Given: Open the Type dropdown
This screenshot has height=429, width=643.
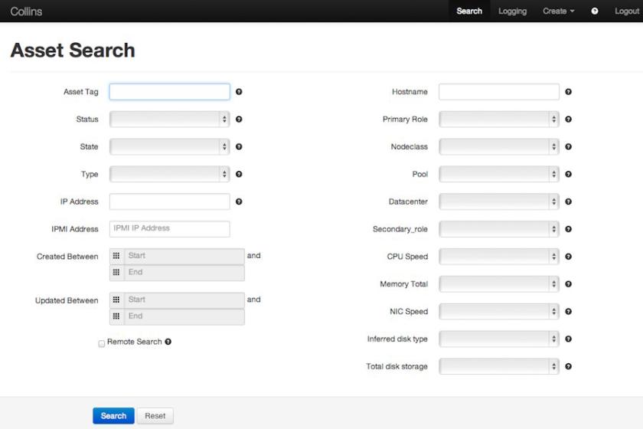Looking at the screenshot, I should (x=169, y=174).
